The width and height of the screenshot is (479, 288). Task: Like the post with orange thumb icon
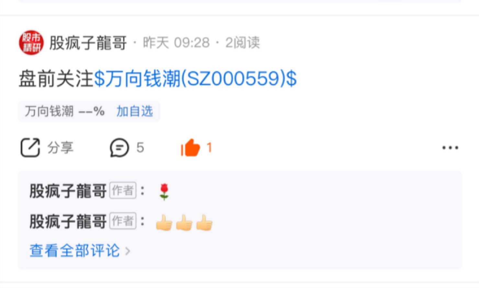point(190,148)
